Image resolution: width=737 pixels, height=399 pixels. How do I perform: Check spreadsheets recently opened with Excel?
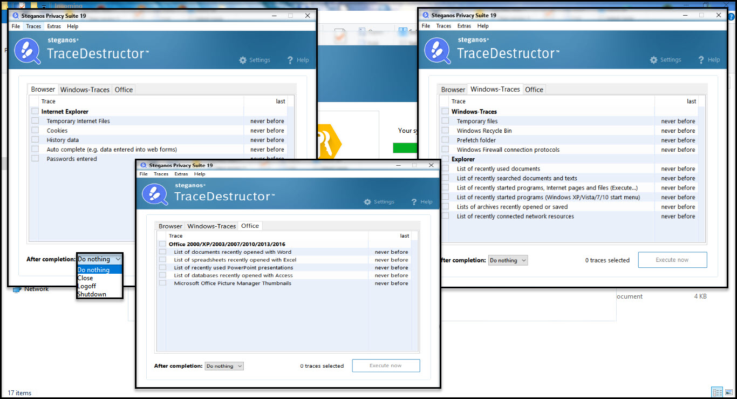point(162,260)
